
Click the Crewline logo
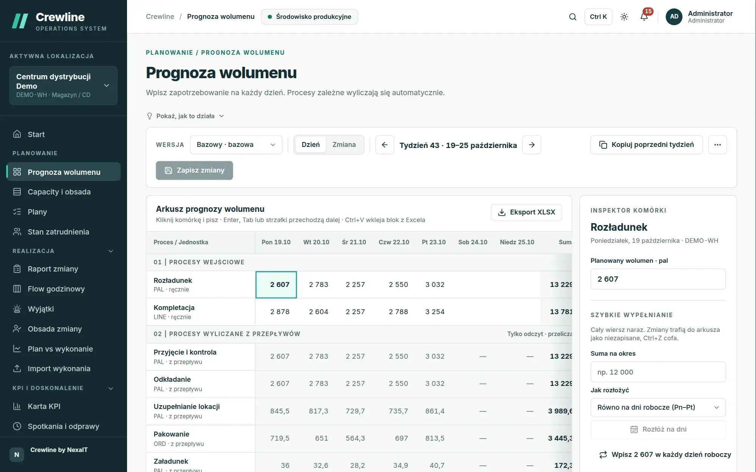(x=20, y=21)
